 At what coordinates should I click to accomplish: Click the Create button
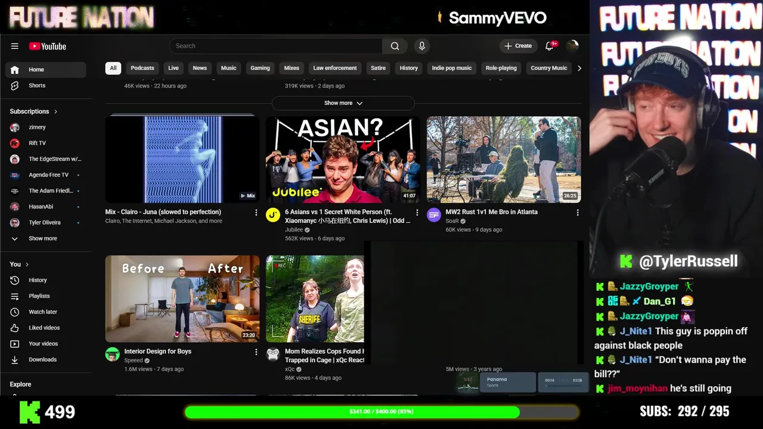coord(517,46)
